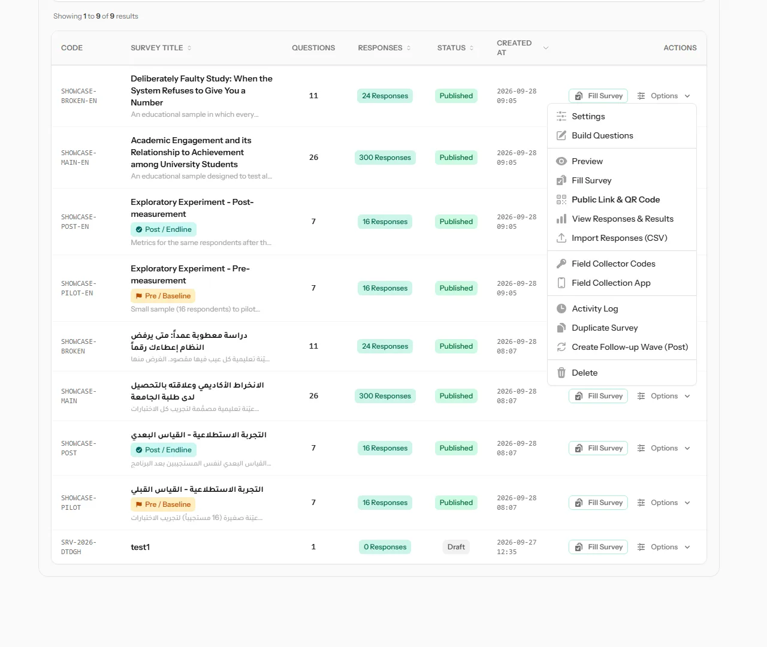Click sliders icon in SHOWCASE-POST row
This screenshot has height=647, width=767.
tap(641, 448)
